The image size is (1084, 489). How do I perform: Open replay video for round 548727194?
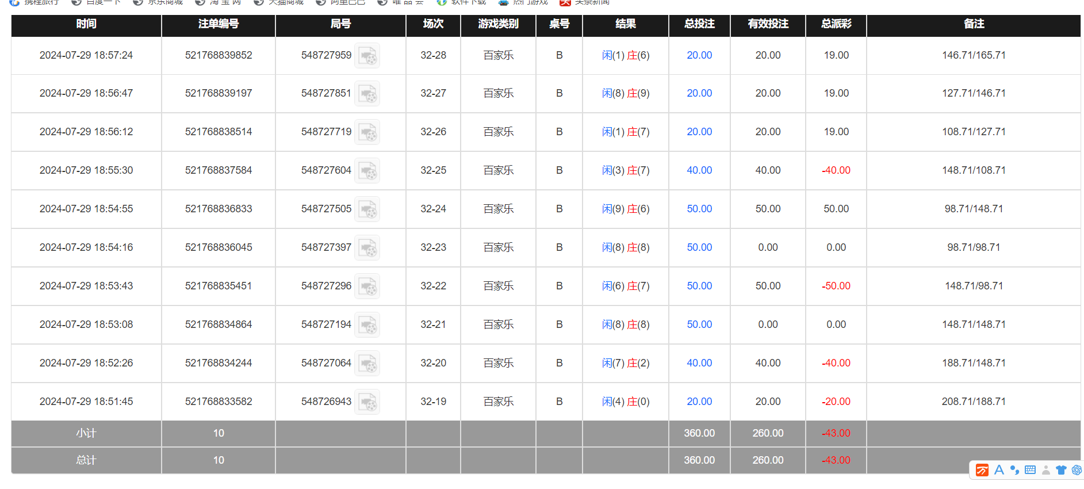[367, 325]
